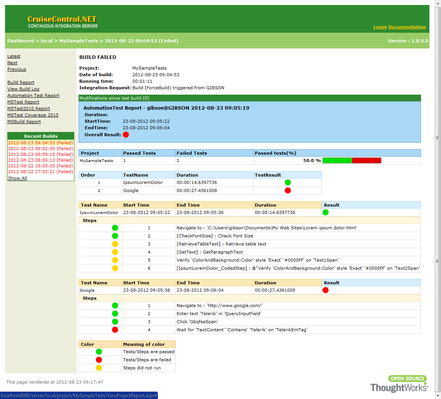
Task: Click Show All recent builds
Action: [x=17, y=178]
